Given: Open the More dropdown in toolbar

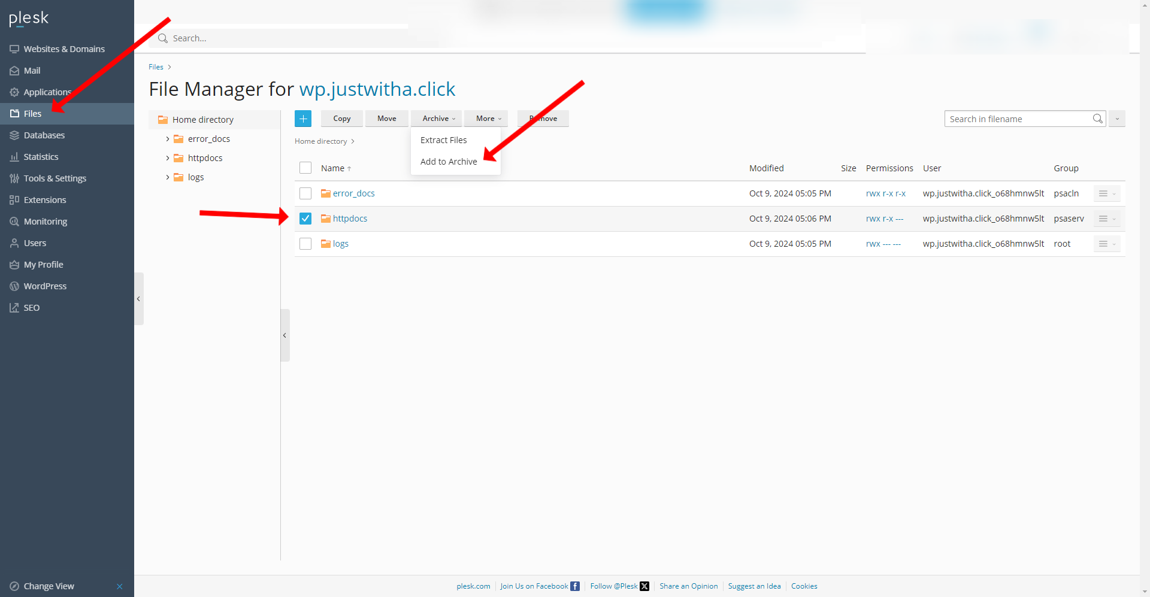Looking at the screenshot, I should [x=488, y=119].
